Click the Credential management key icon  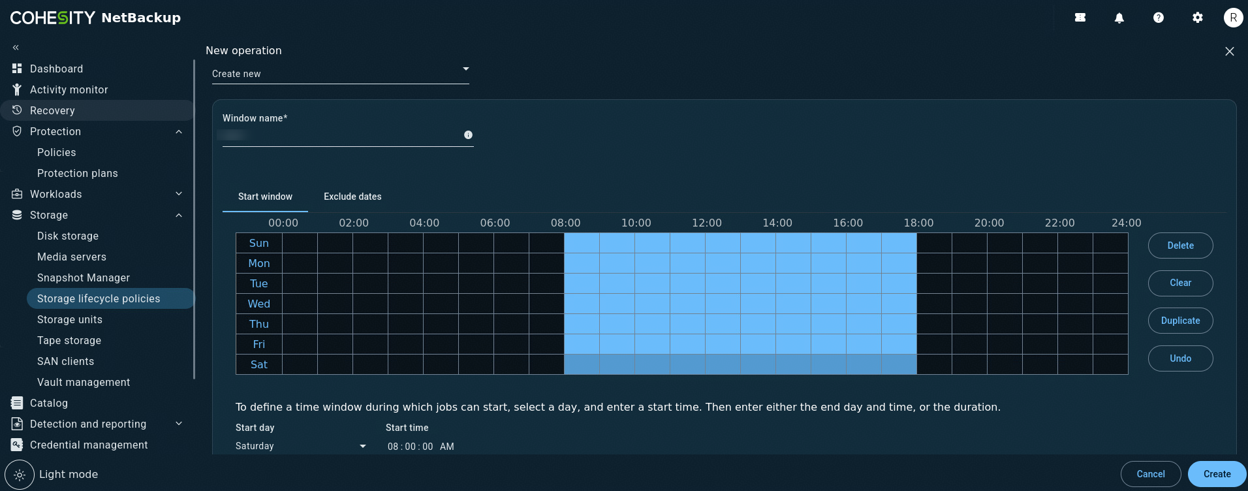coord(17,445)
